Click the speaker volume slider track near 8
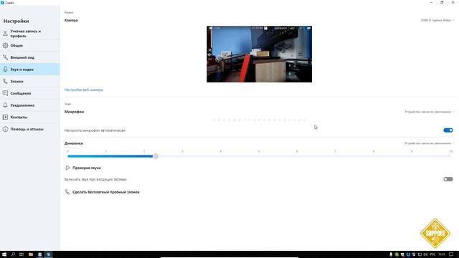 tap(374, 156)
